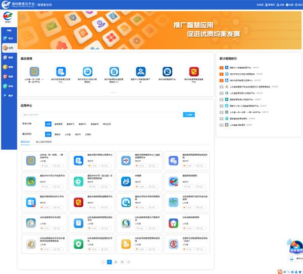Open 潍坊市教育督导平台 icon in 最近使用
303x274 pixels.
point(167,72)
